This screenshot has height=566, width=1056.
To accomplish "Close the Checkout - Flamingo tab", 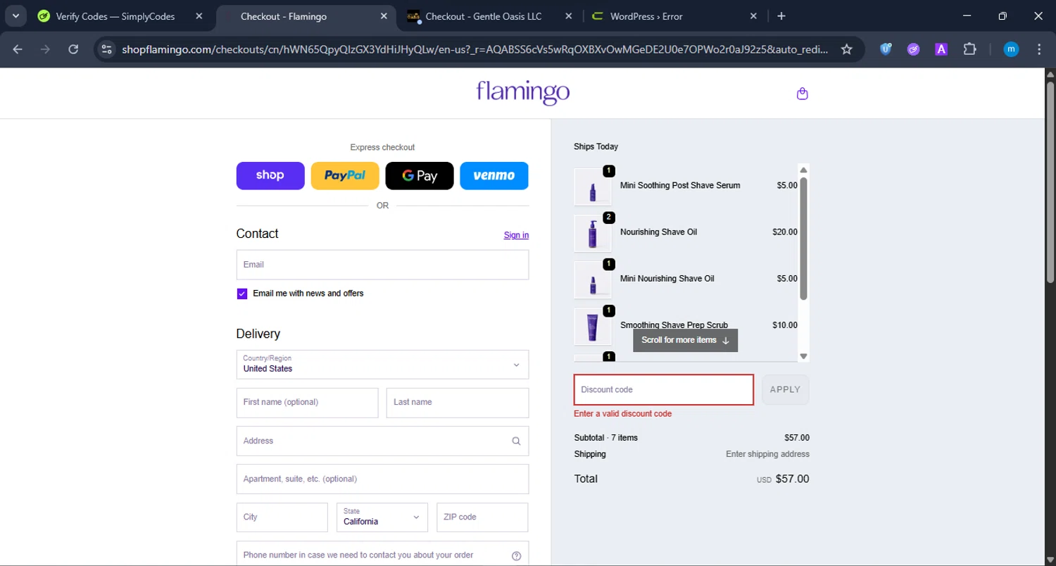I will point(384,16).
